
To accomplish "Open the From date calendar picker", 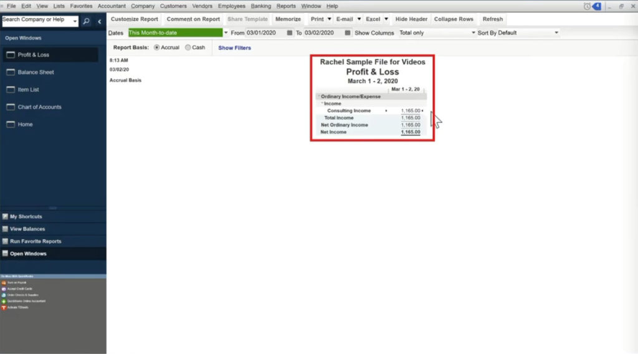I will point(289,33).
